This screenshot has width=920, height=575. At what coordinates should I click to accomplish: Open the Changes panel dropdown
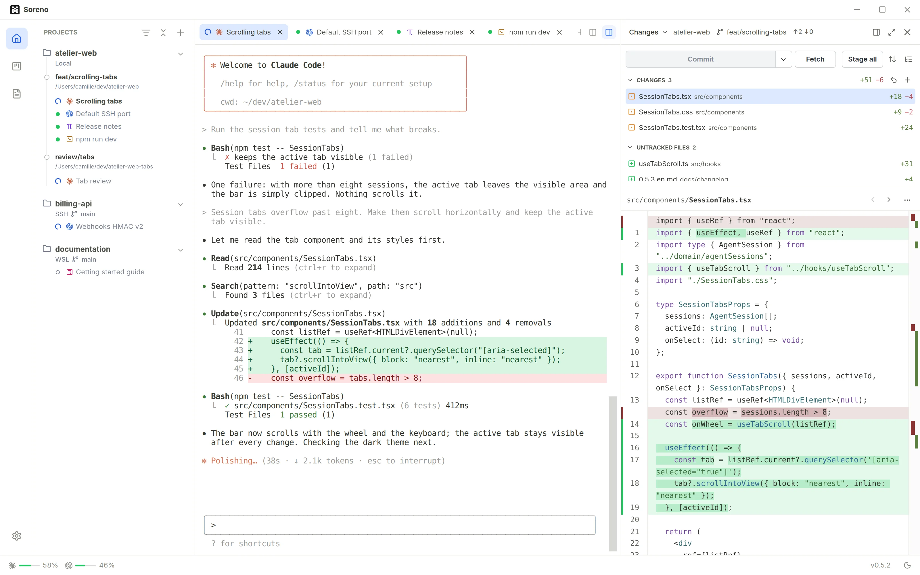(648, 32)
